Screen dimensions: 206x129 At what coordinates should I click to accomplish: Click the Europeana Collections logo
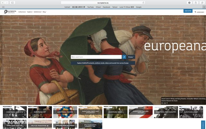click(10, 12)
